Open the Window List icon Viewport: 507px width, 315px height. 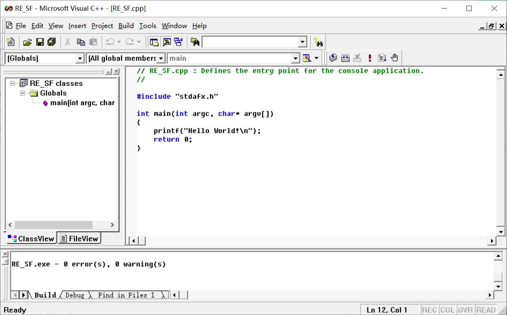coord(178,42)
